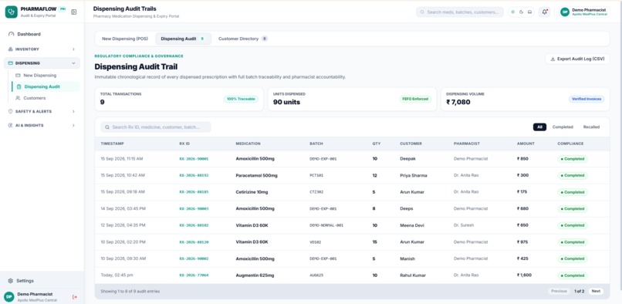Click the 100% Traceable badge
Viewport: 622px width, 304px height.
click(x=241, y=99)
